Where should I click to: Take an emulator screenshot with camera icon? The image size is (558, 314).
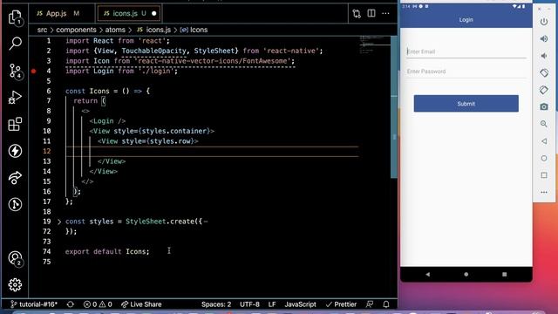[544, 106]
